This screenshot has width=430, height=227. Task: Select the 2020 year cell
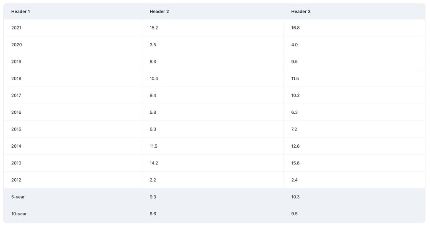coord(16,45)
